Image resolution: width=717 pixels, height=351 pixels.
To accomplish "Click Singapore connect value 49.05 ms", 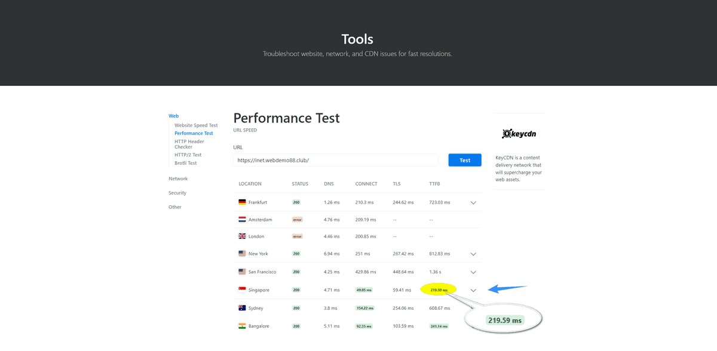I will (x=364, y=290).
